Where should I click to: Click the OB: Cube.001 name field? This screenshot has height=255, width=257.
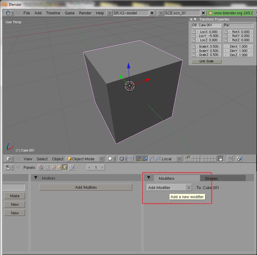pos(206,25)
